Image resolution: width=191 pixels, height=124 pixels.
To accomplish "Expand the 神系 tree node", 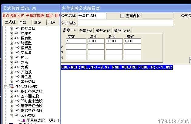I will tap(11, 58).
